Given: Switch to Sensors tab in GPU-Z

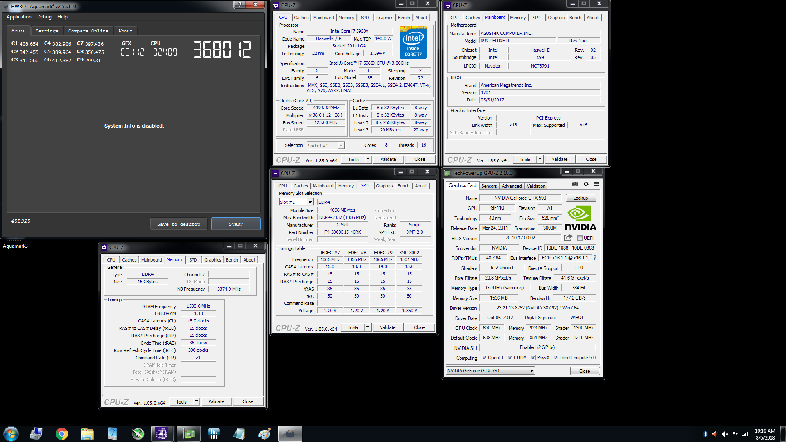Looking at the screenshot, I should tap(489, 186).
